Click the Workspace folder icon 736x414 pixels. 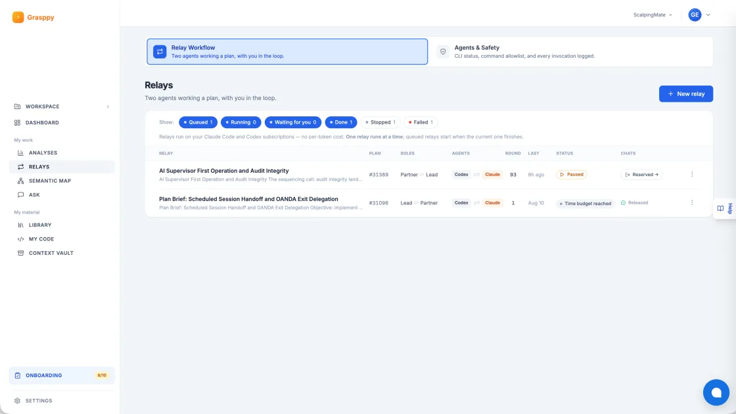coord(17,106)
